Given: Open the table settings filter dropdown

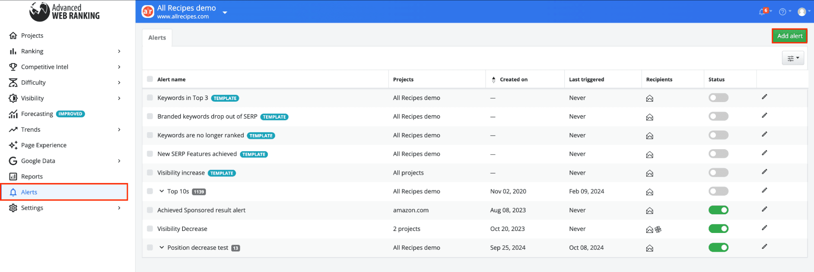Looking at the screenshot, I should pos(793,58).
